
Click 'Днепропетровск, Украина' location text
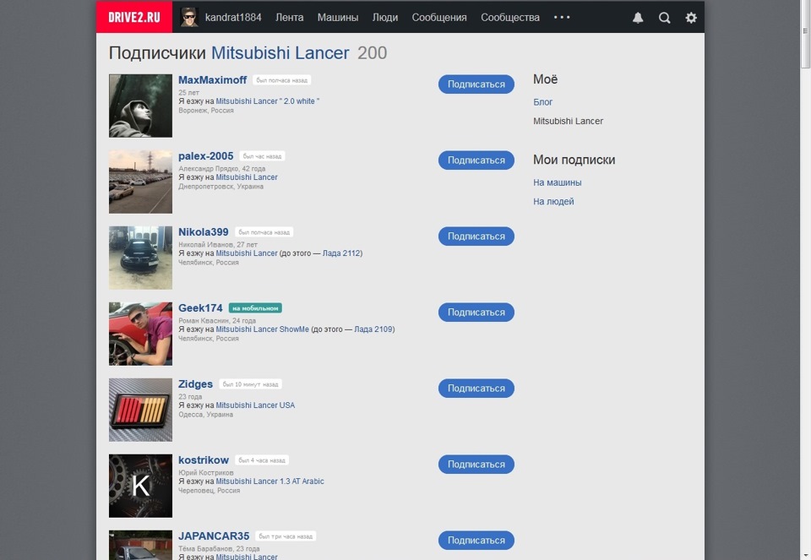220,187
